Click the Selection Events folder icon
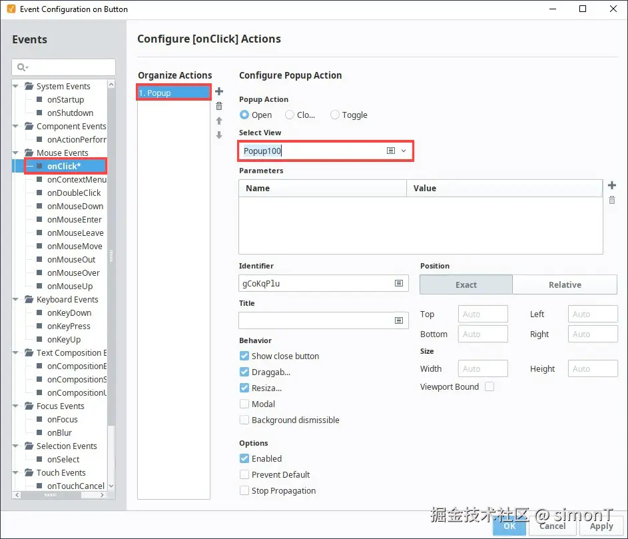 (29, 446)
